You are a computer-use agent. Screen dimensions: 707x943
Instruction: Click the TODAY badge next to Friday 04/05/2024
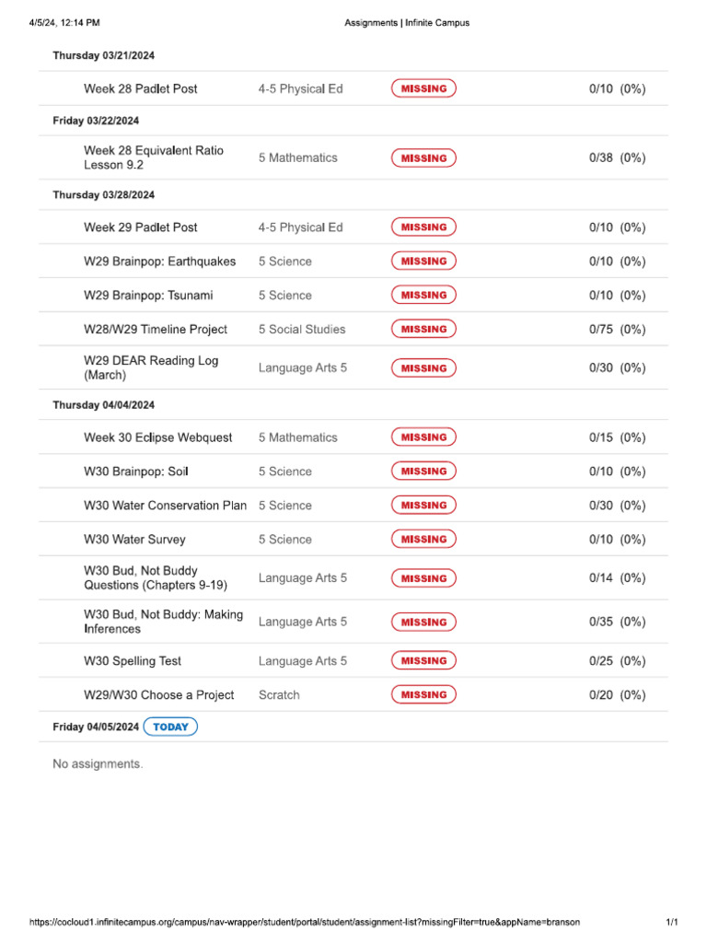pyautogui.click(x=170, y=727)
